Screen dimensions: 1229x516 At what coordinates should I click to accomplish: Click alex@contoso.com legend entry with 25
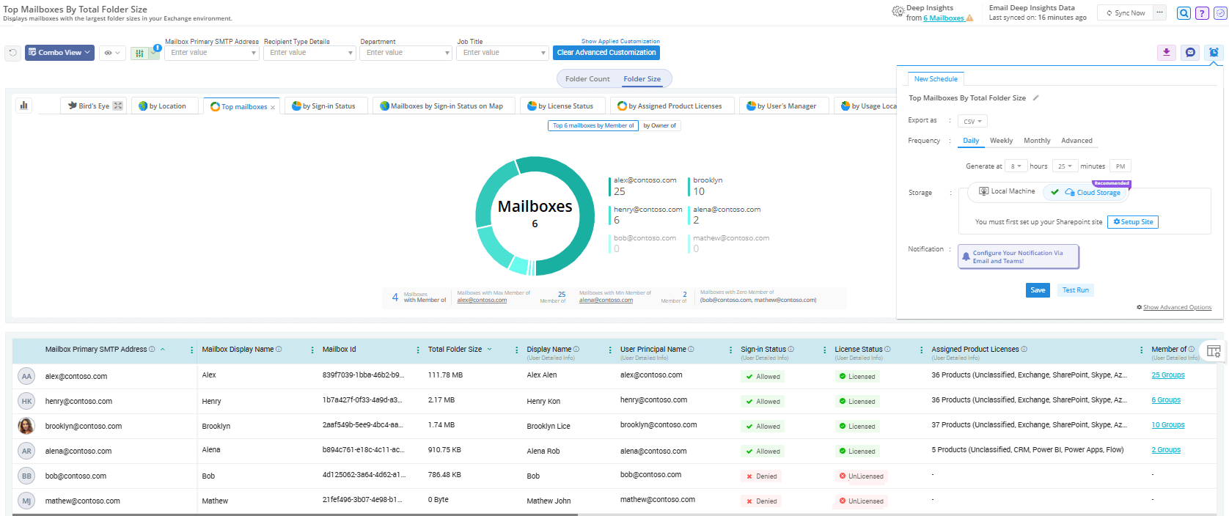click(x=644, y=186)
